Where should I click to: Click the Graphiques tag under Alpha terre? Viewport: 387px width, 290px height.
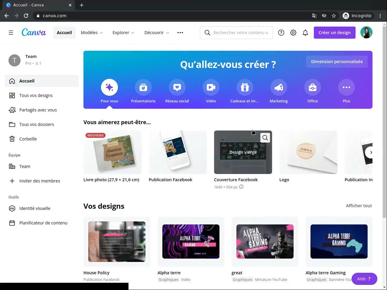(168, 280)
